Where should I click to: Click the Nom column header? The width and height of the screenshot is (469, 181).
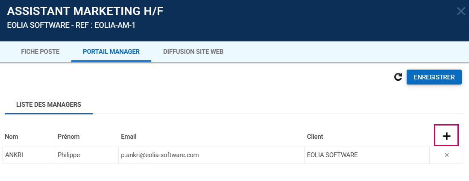(x=12, y=137)
